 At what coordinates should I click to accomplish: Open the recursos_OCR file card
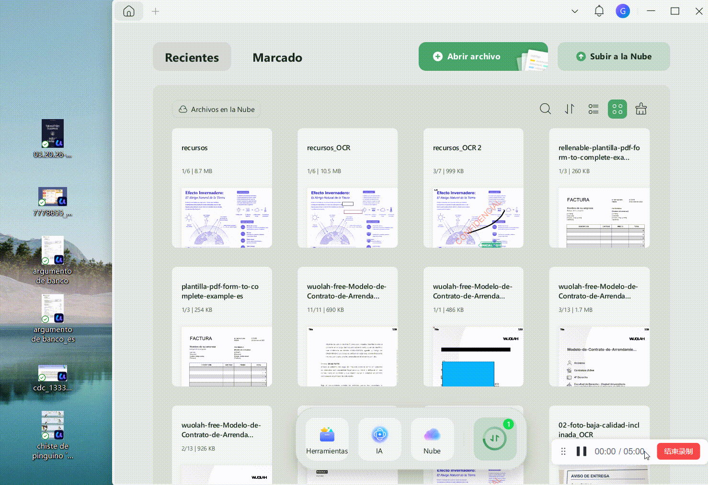[348, 188]
